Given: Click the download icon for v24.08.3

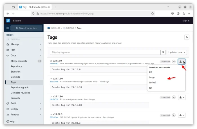Looking at the screenshot, I should click(x=180, y=115).
